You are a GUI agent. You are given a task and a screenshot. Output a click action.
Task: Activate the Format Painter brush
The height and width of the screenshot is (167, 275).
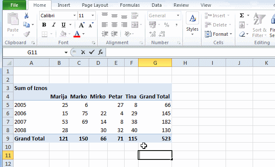(27, 34)
